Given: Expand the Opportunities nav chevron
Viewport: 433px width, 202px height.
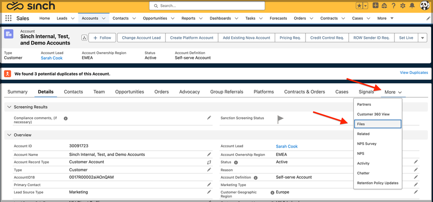Looking at the screenshot, I should pyautogui.click(x=173, y=19).
